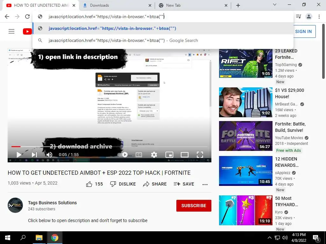
Task: Click the browser forward arrow
Action: [17, 17]
